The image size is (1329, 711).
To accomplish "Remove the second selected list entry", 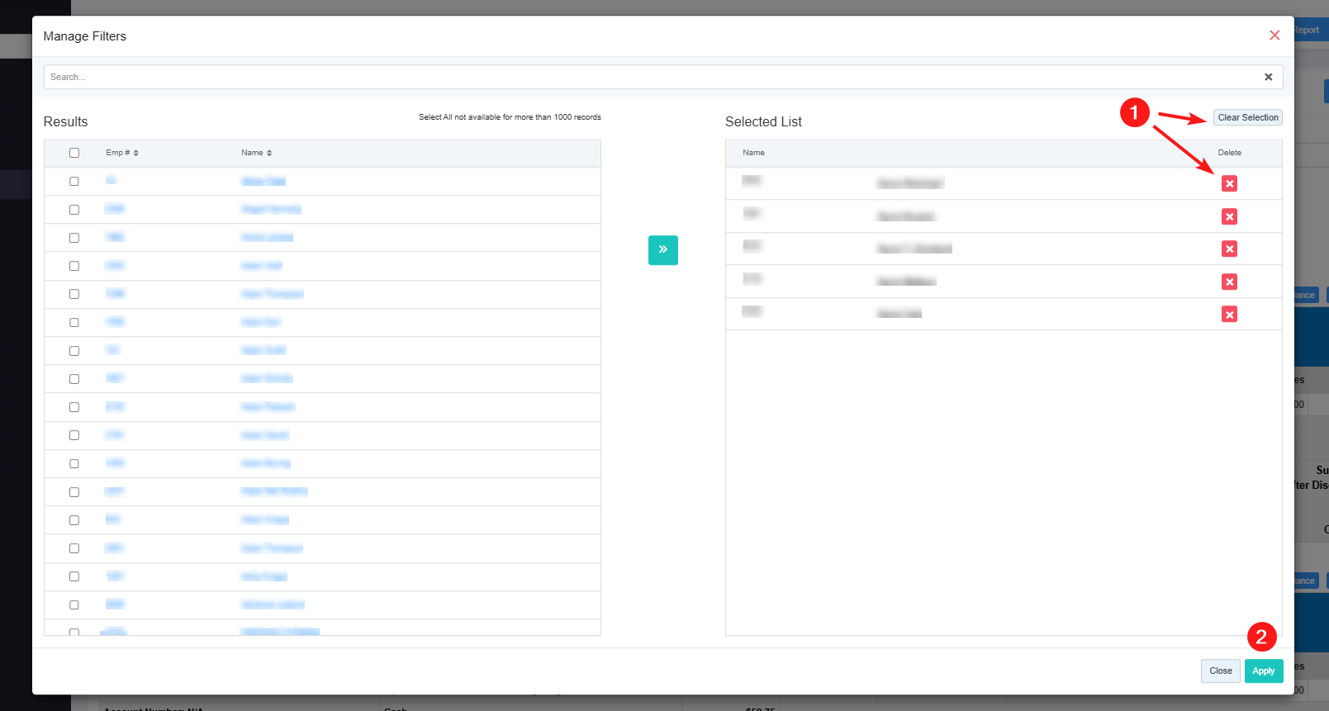I will 1229,216.
